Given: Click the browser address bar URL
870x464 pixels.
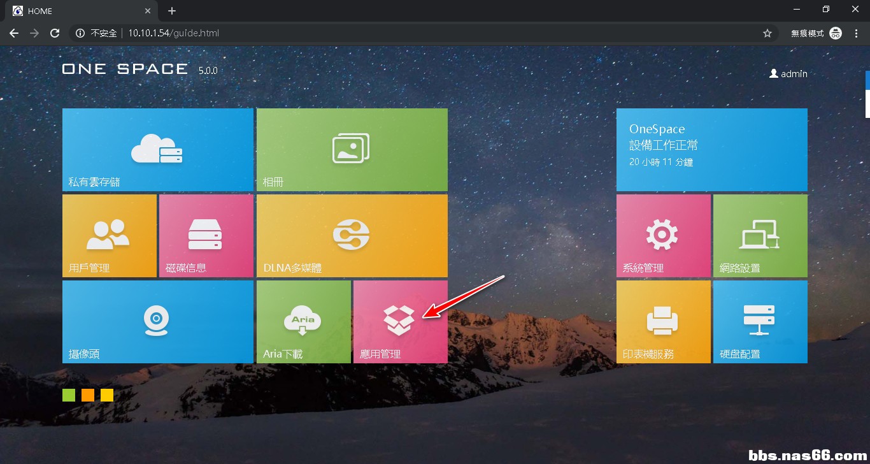Looking at the screenshot, I should (x=173, y=33).
